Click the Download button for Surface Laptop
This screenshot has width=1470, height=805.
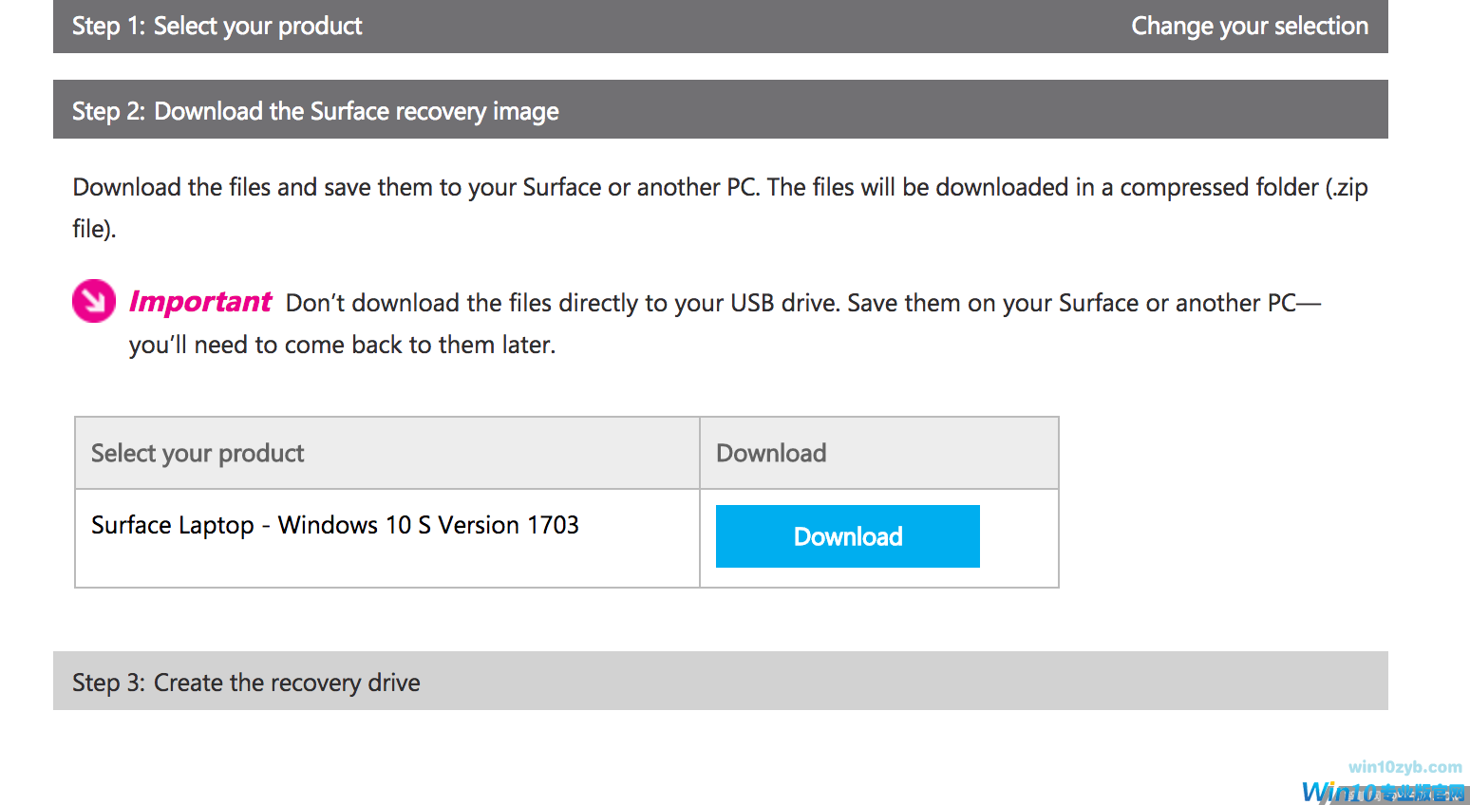click(x=847, y=536)
